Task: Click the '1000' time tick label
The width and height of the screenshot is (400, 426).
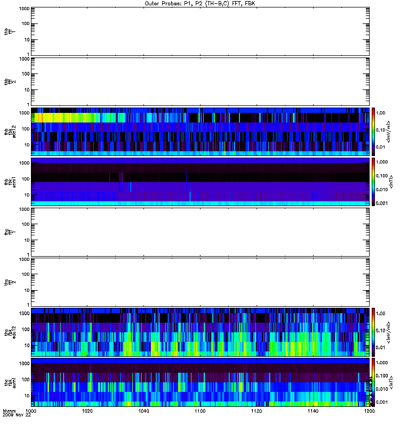Action: click(31, 411)
